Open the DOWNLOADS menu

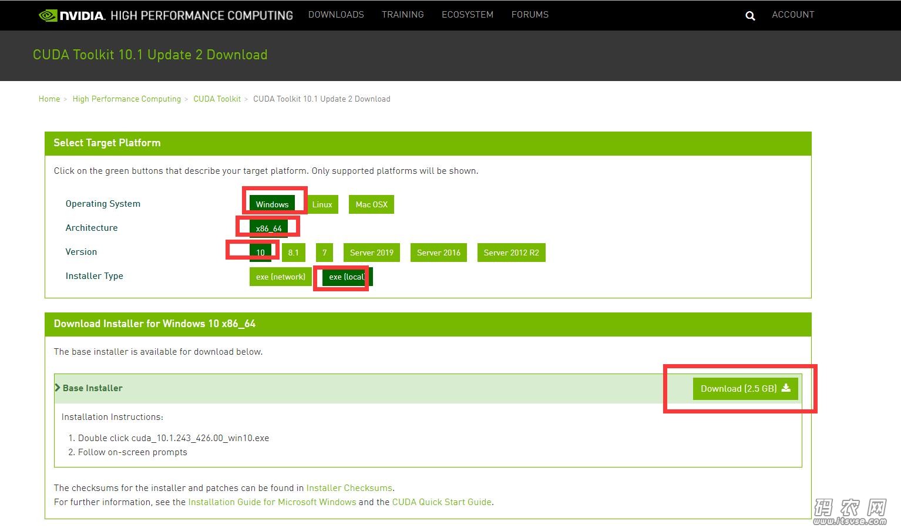tap(336, 15)
